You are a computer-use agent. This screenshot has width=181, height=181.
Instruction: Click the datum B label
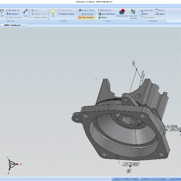tap(129, 171)
